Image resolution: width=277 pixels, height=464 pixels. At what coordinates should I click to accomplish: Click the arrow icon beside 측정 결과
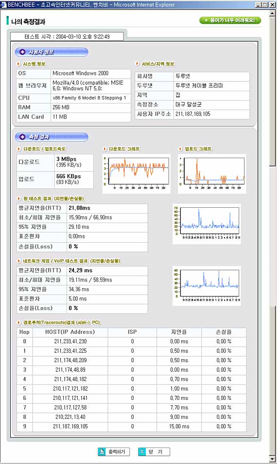coord(22,137)
